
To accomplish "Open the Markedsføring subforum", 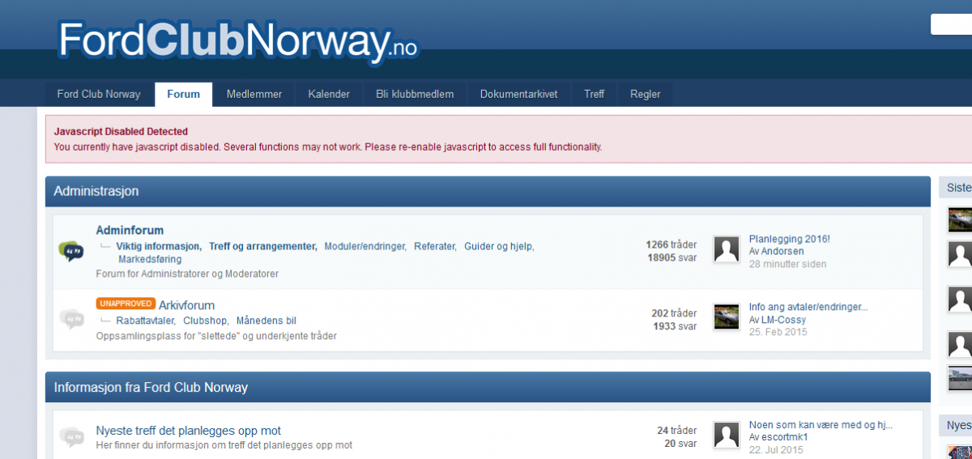I will tap(150, 260).
